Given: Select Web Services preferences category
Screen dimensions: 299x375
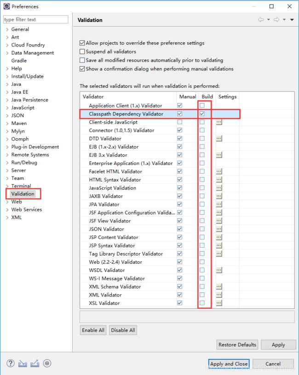Looking at the screenshot, I should click(27, 210).
